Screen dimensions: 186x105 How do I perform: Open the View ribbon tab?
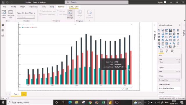click(x=44, y=7)
